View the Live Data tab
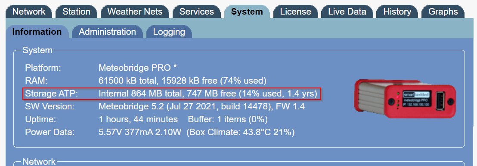 (x=347, y=12)
